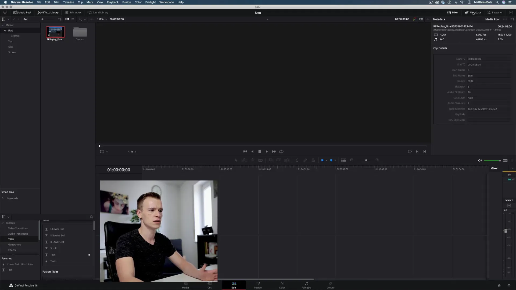Open the Timeline menu
Screen dimensions: 516x290
[69, 2]
